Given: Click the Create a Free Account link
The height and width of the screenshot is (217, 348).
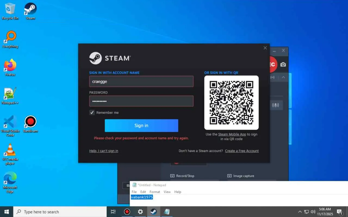Looking at the screenshot, I should [242, 151].
